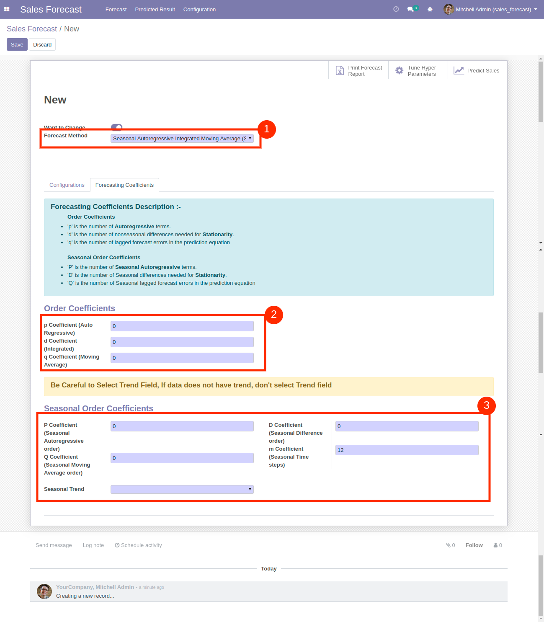Open the Forecast Method dropdown
544x622 pixels.
(x=182, y=139)
